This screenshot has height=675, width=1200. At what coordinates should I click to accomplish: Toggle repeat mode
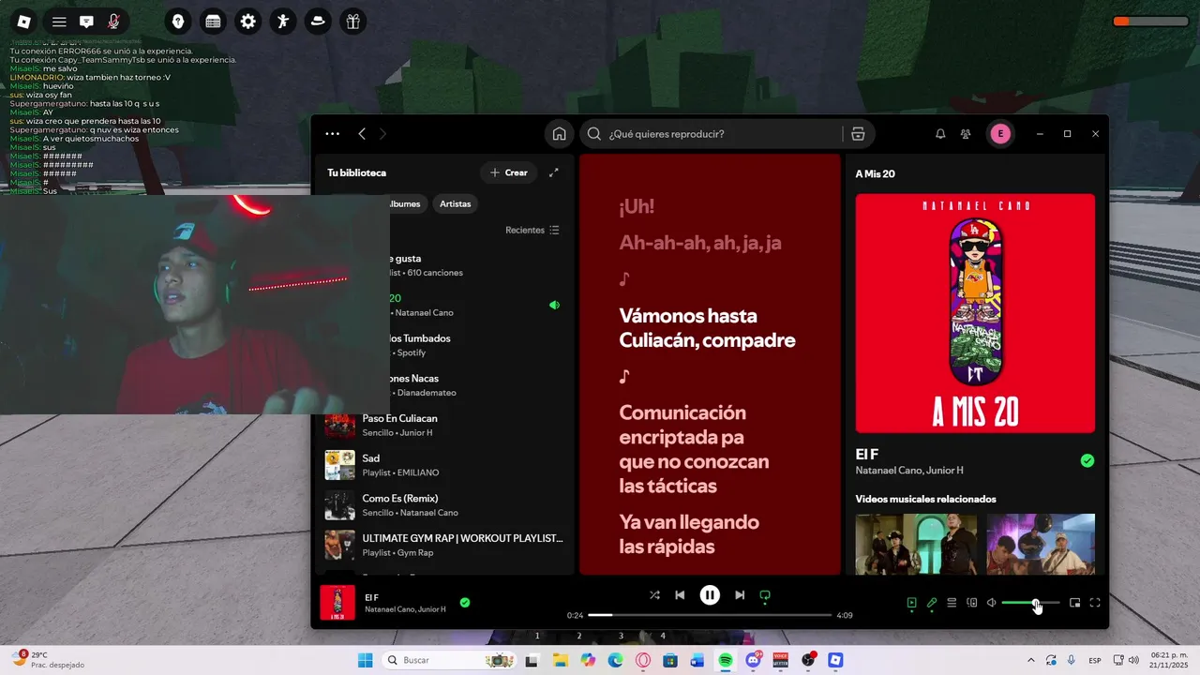pos(765,595)
